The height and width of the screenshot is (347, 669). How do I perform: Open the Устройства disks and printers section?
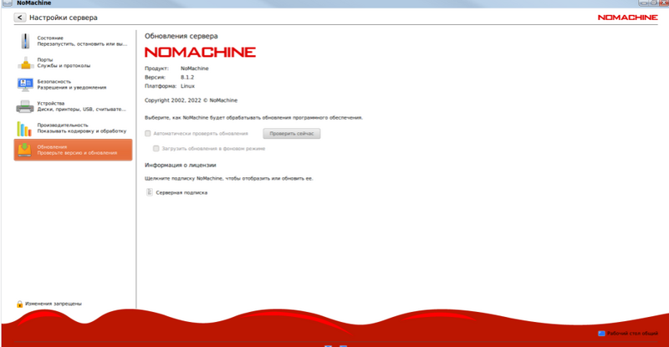(73, 106)
